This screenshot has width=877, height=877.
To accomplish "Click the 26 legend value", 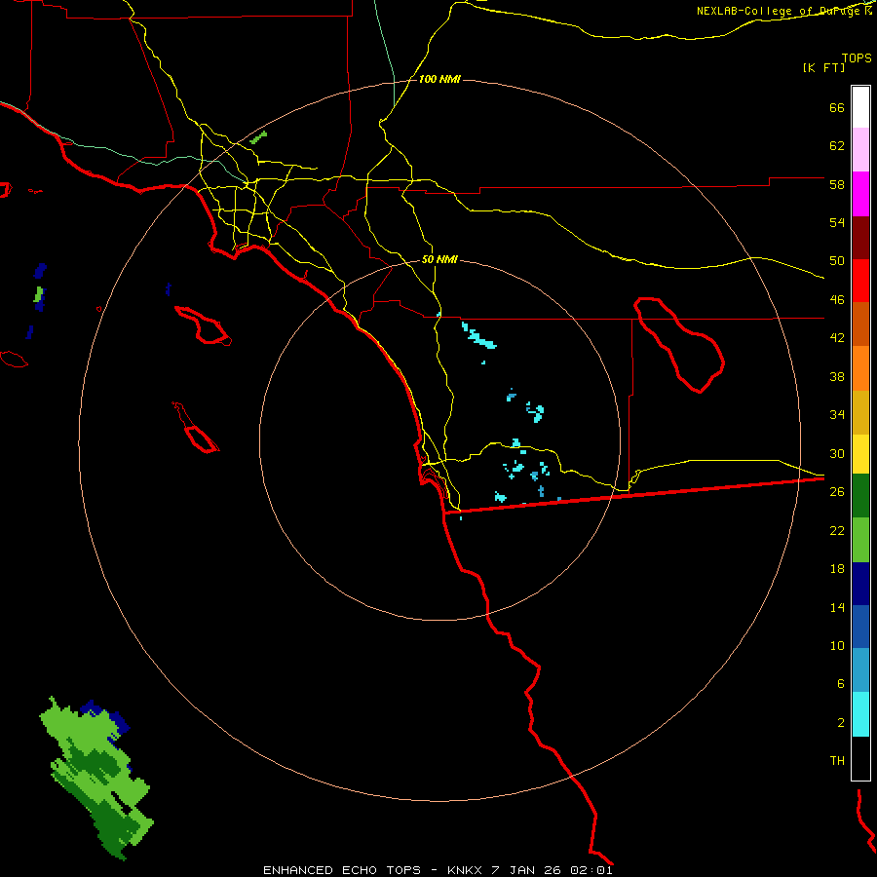I will pos(837,492).
